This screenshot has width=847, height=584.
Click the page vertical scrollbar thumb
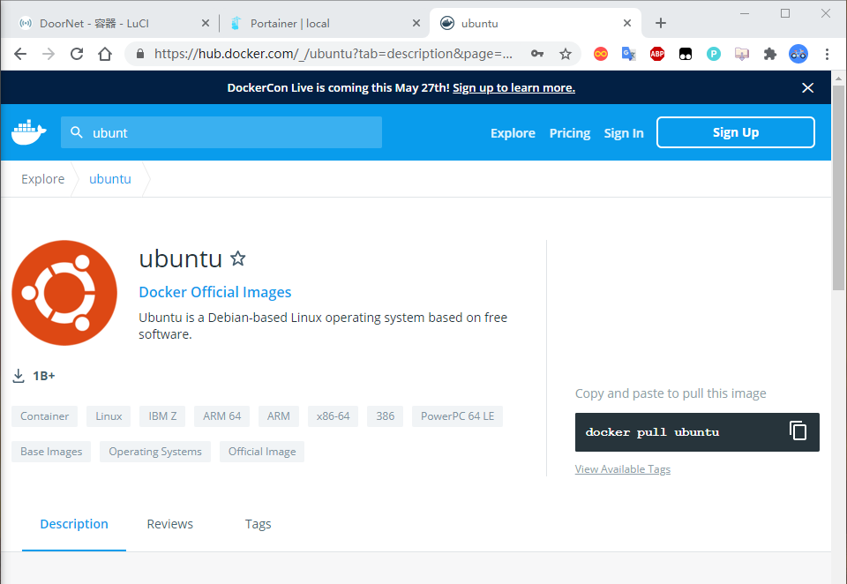pyautogui.click(x=838, y=187)
